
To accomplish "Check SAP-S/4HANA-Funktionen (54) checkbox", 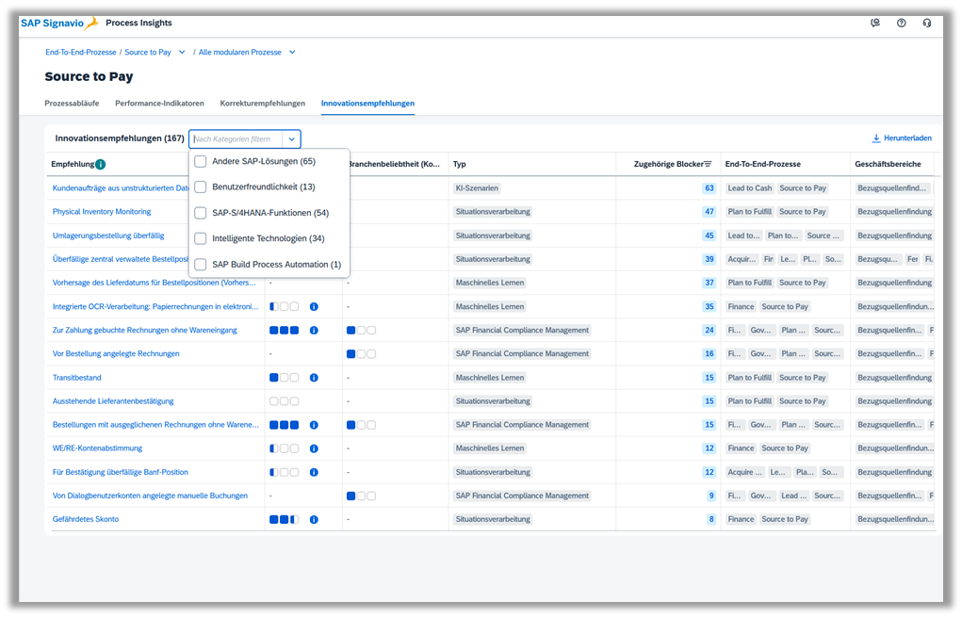I will (x=200, y=213).
